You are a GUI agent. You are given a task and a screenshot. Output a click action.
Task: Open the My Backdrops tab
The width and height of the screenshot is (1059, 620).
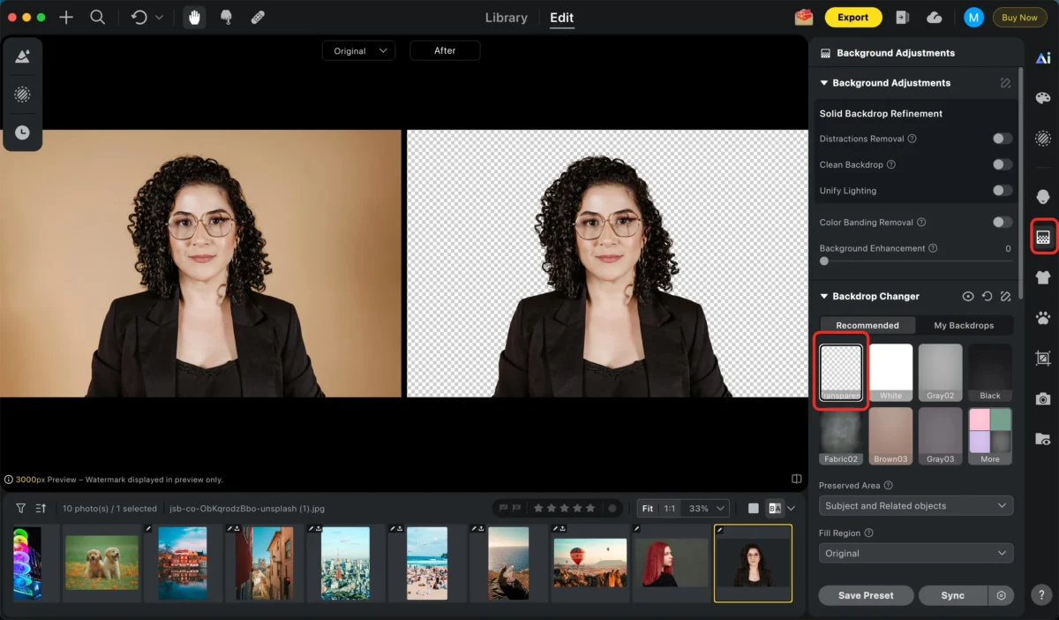click(x=965, y=325)
